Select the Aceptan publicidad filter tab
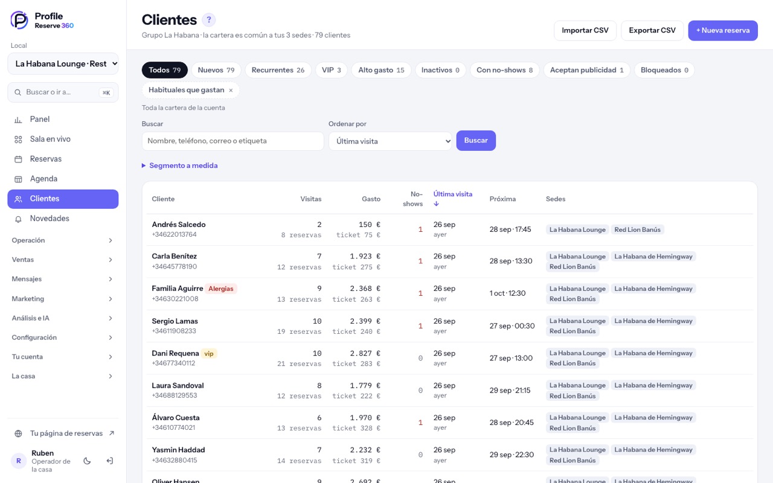 pyautogui.click(x=587, y=70)
